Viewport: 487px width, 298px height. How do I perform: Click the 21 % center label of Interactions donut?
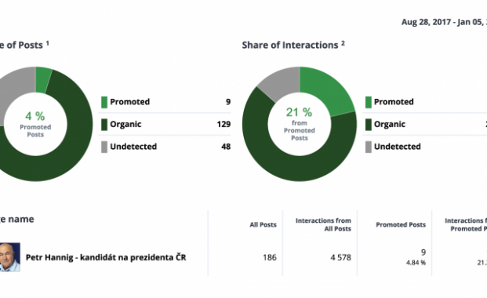(x=299, y=112)
